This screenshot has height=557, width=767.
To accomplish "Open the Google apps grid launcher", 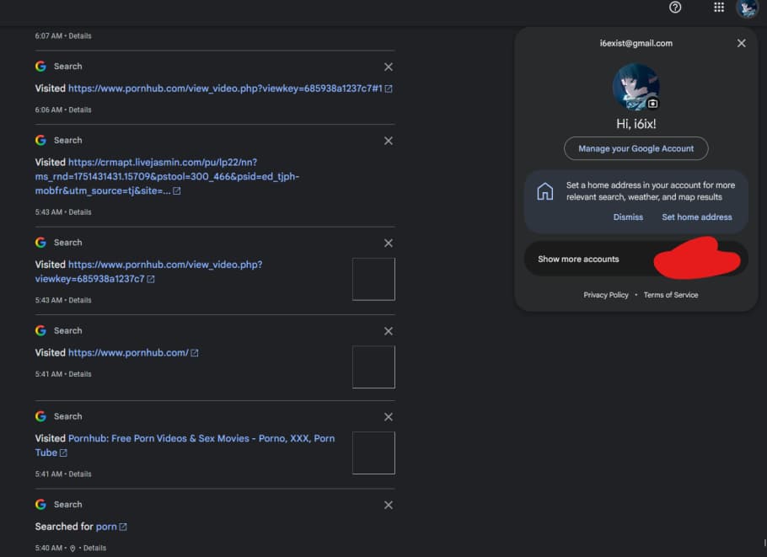I will pyautogui.click(x=719, y=8).
